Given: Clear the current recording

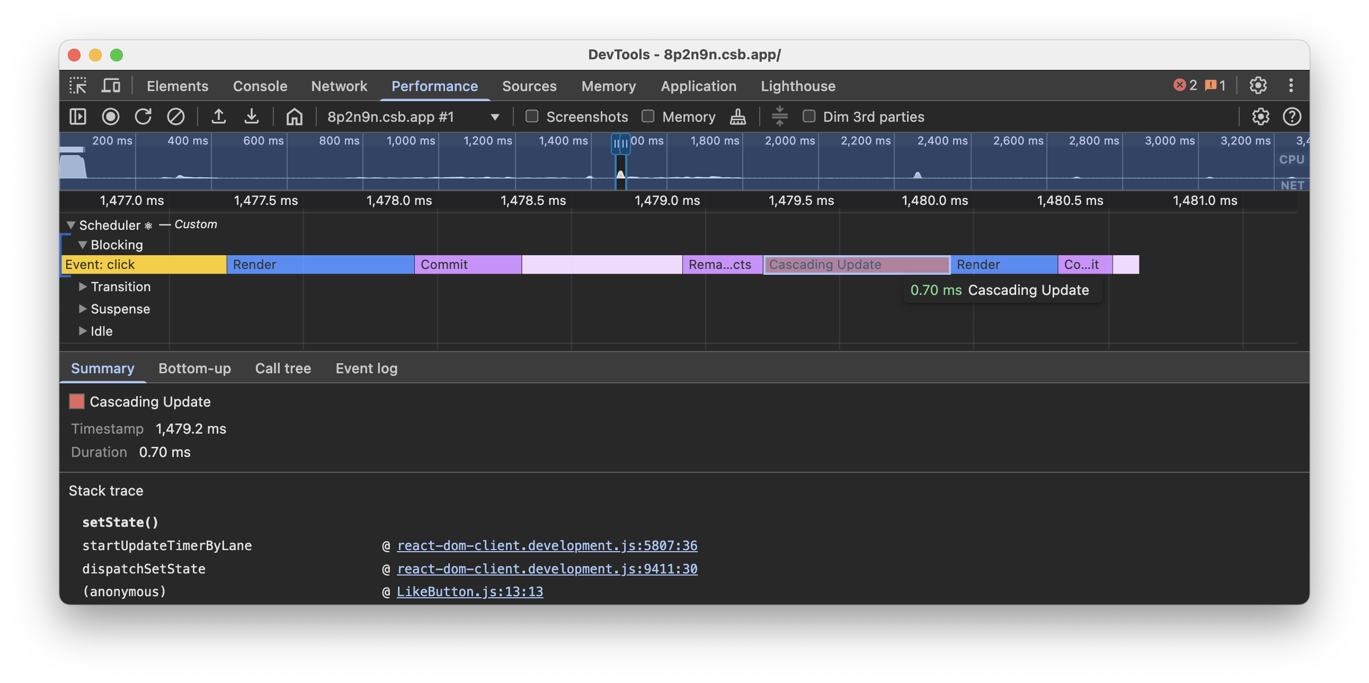Looking at the screenshot, I should (x=176, y=116).
